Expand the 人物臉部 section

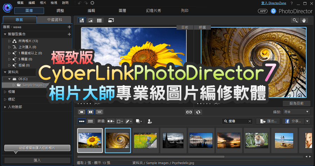coord(5,107)
